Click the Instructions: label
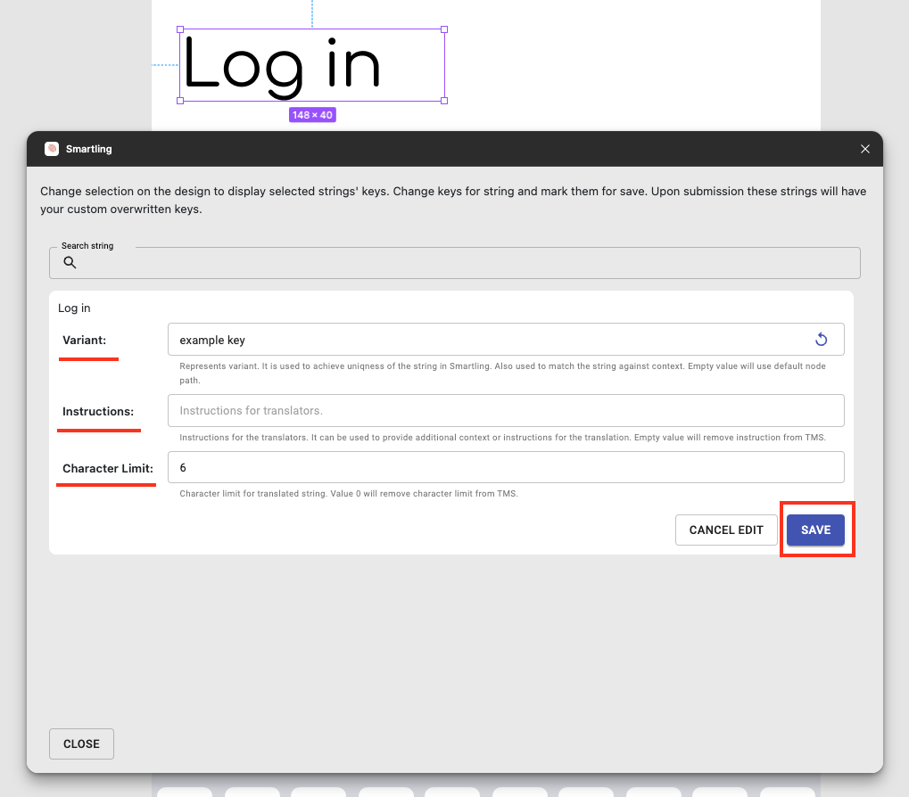Screen dimensions: 909x797 pos(98,411)
